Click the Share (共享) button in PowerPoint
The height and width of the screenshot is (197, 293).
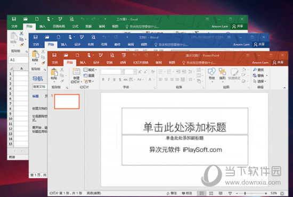point(278,62)
